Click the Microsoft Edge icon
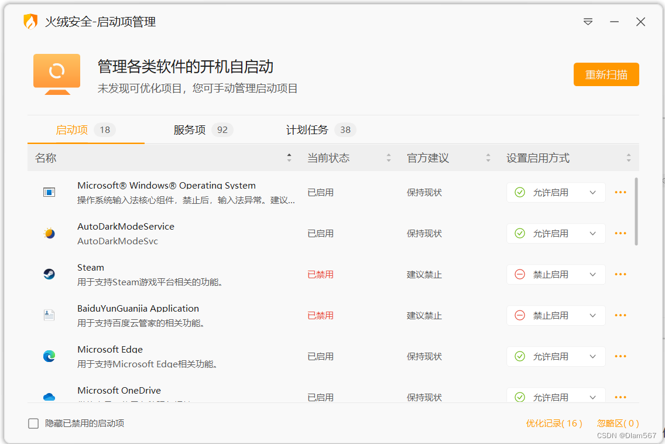Image resolution: width=665 pixels, height=444 pixels. [49, 356]
